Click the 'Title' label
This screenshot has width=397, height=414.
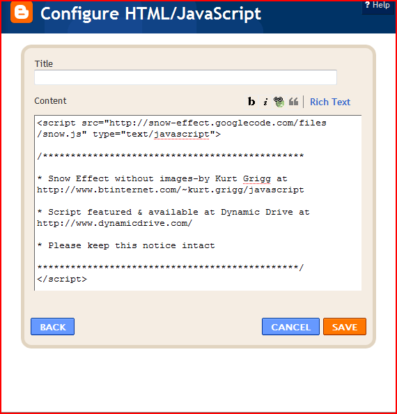[x=44, y=63]
